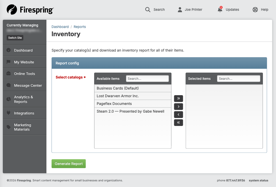This screenshot has height=187, width=276.
Task: Click the Firespring footer link
Action: pos(24,180)
